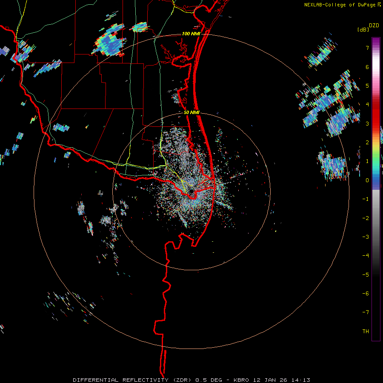Viewport: 383px width, 383px height.
Task: Click the 100 NMI range ring label
Action: 191,34
